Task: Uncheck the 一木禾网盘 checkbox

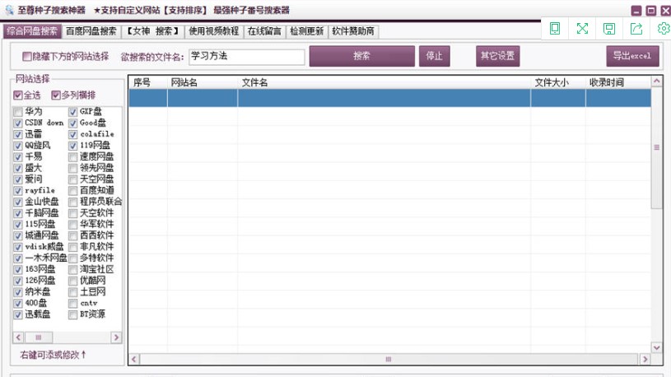Action: 18,258
